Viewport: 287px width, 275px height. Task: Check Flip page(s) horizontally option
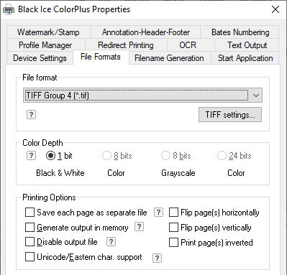[173, 213]
